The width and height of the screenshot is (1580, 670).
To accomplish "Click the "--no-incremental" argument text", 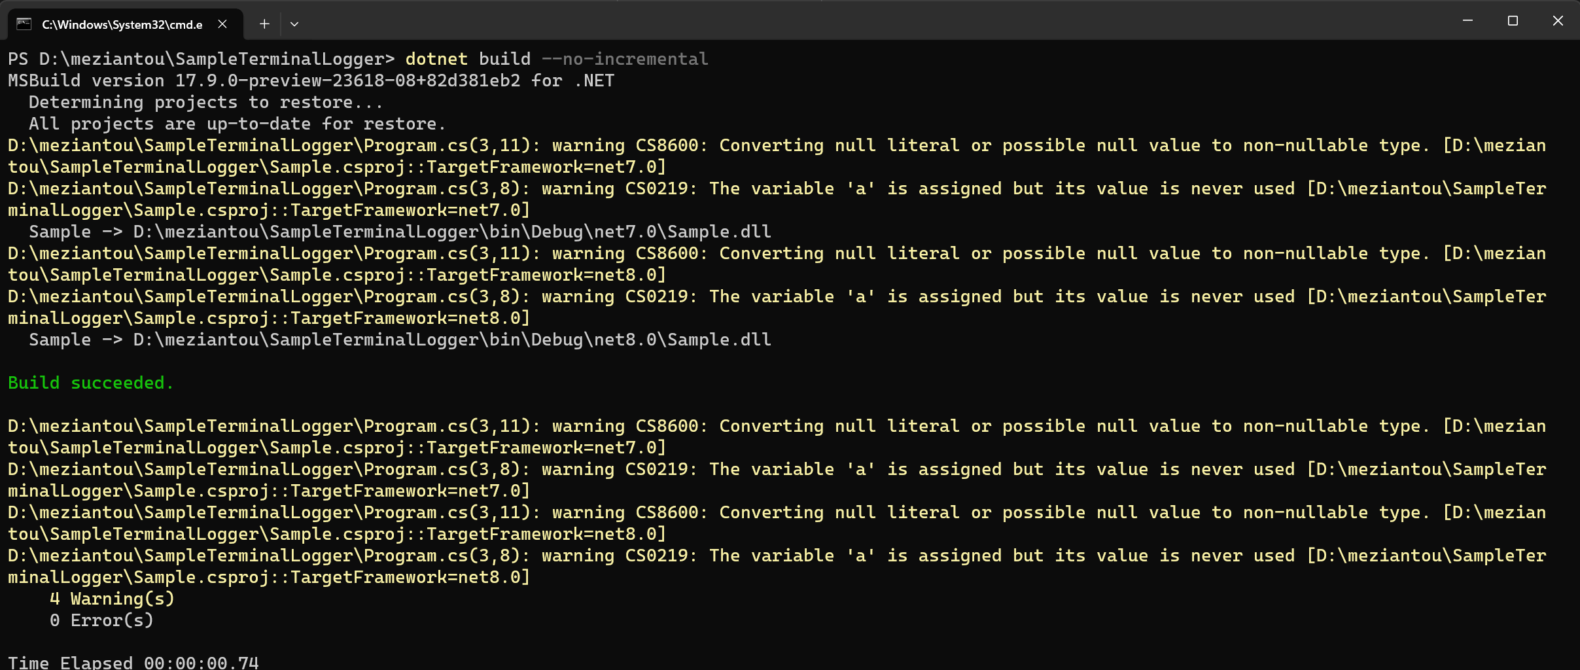I will [625, 59].
